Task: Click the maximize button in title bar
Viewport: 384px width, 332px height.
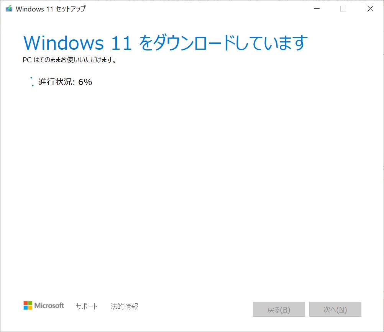Action: point(343,9)
